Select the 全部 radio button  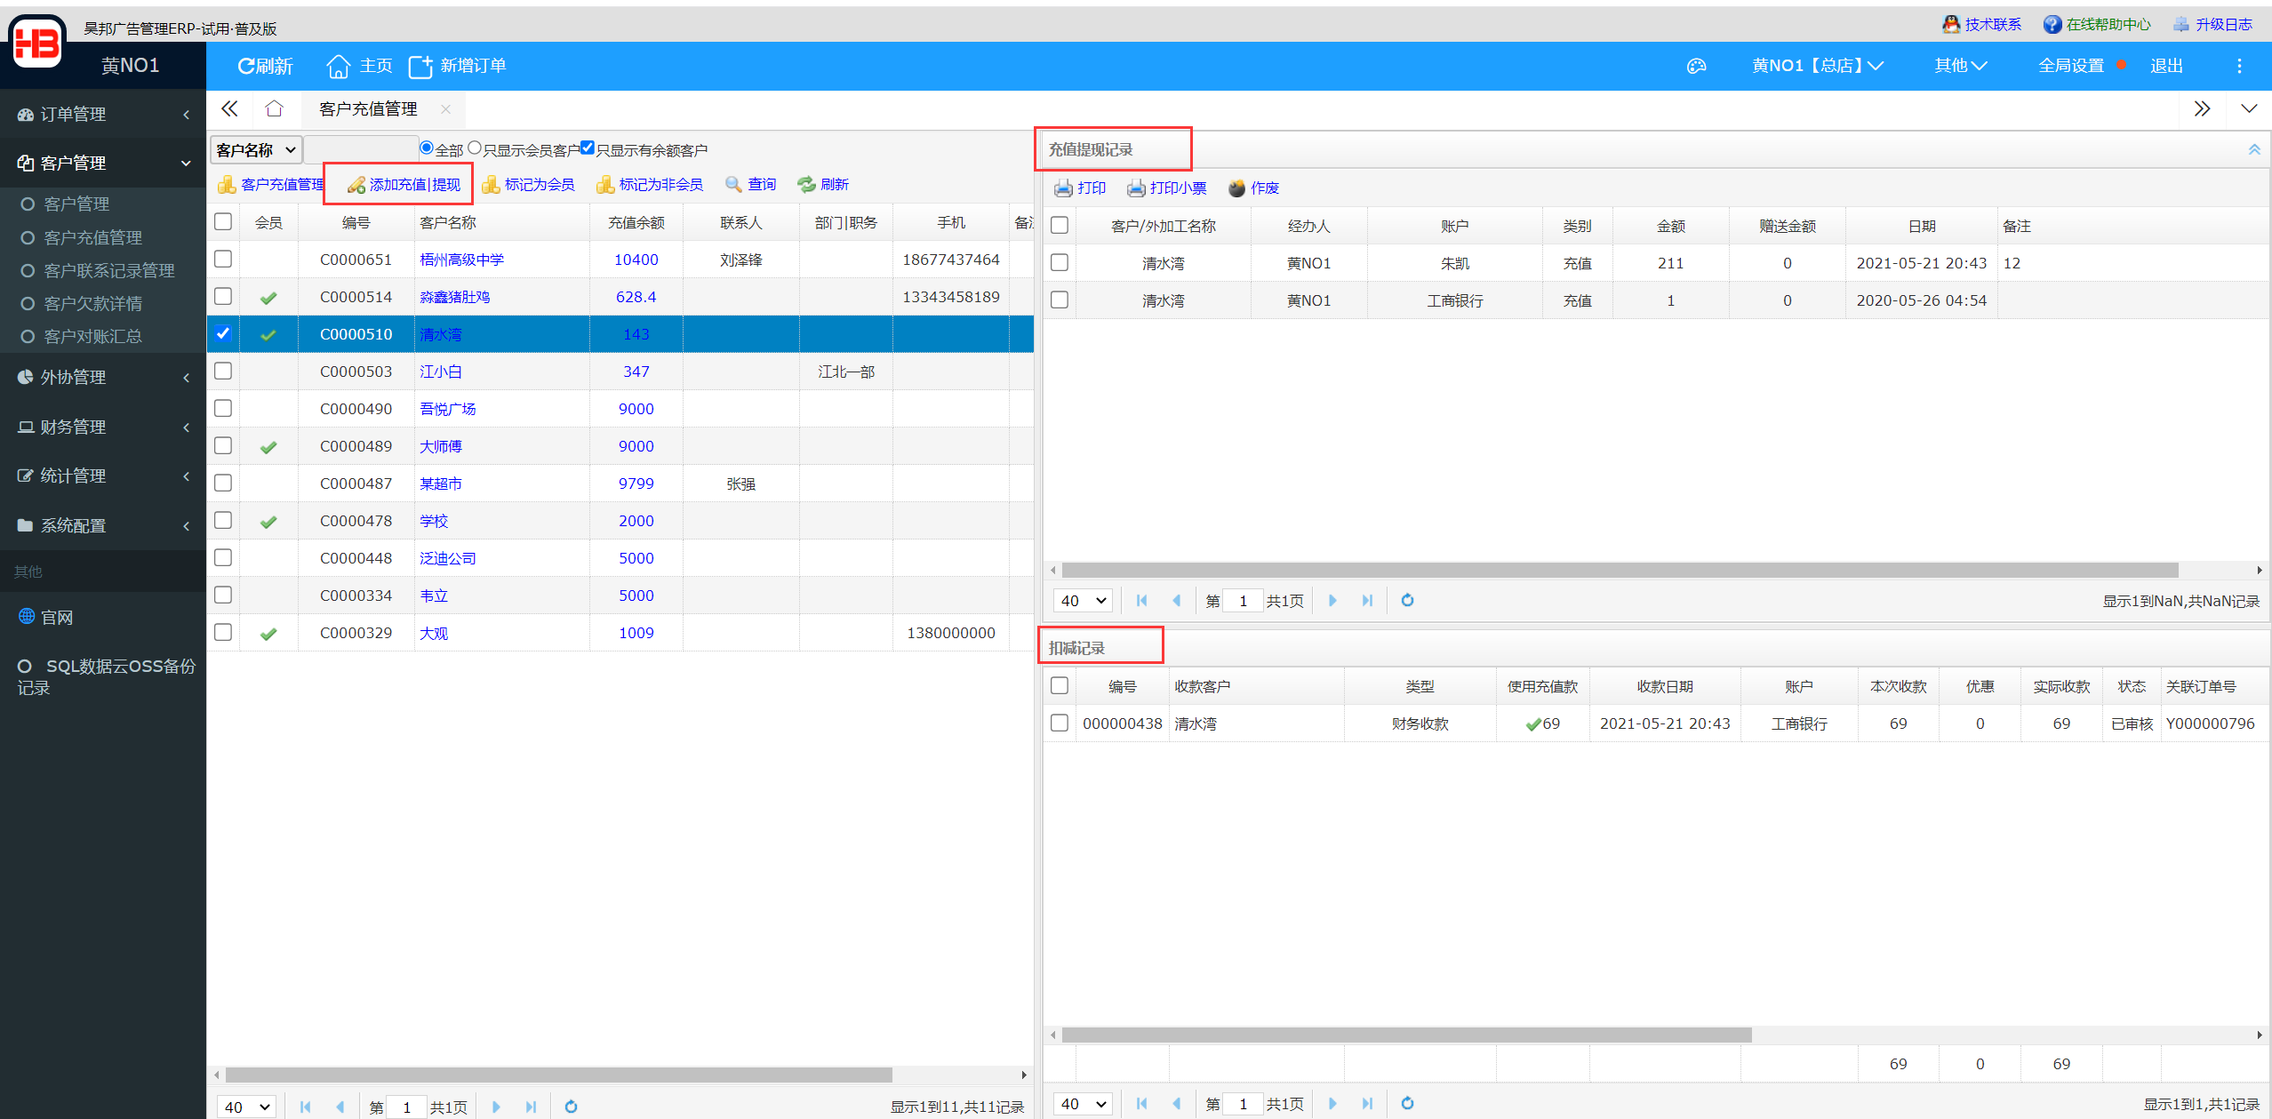click(x=427, y=148)
